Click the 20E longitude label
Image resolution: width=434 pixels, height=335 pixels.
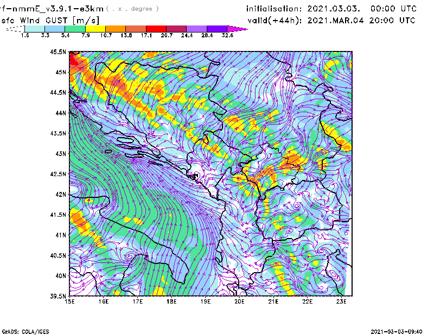click(x=239, y=301)
